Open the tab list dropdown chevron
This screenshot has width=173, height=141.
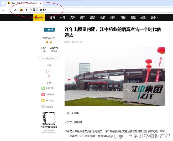click(3, 3)
